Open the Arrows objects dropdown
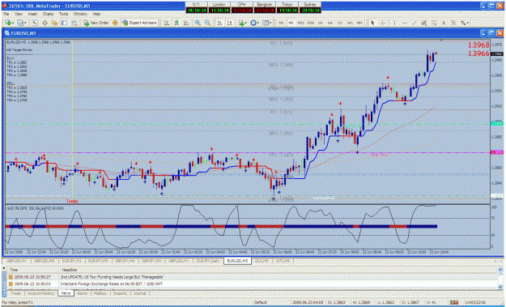506x307 pixels. coord(465,23)
